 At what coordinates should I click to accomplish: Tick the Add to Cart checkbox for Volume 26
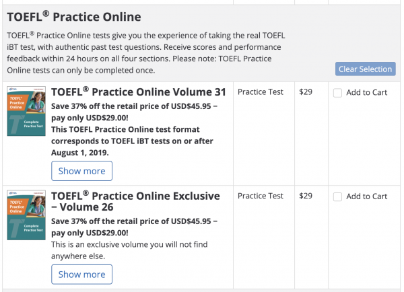pos(338,196)
